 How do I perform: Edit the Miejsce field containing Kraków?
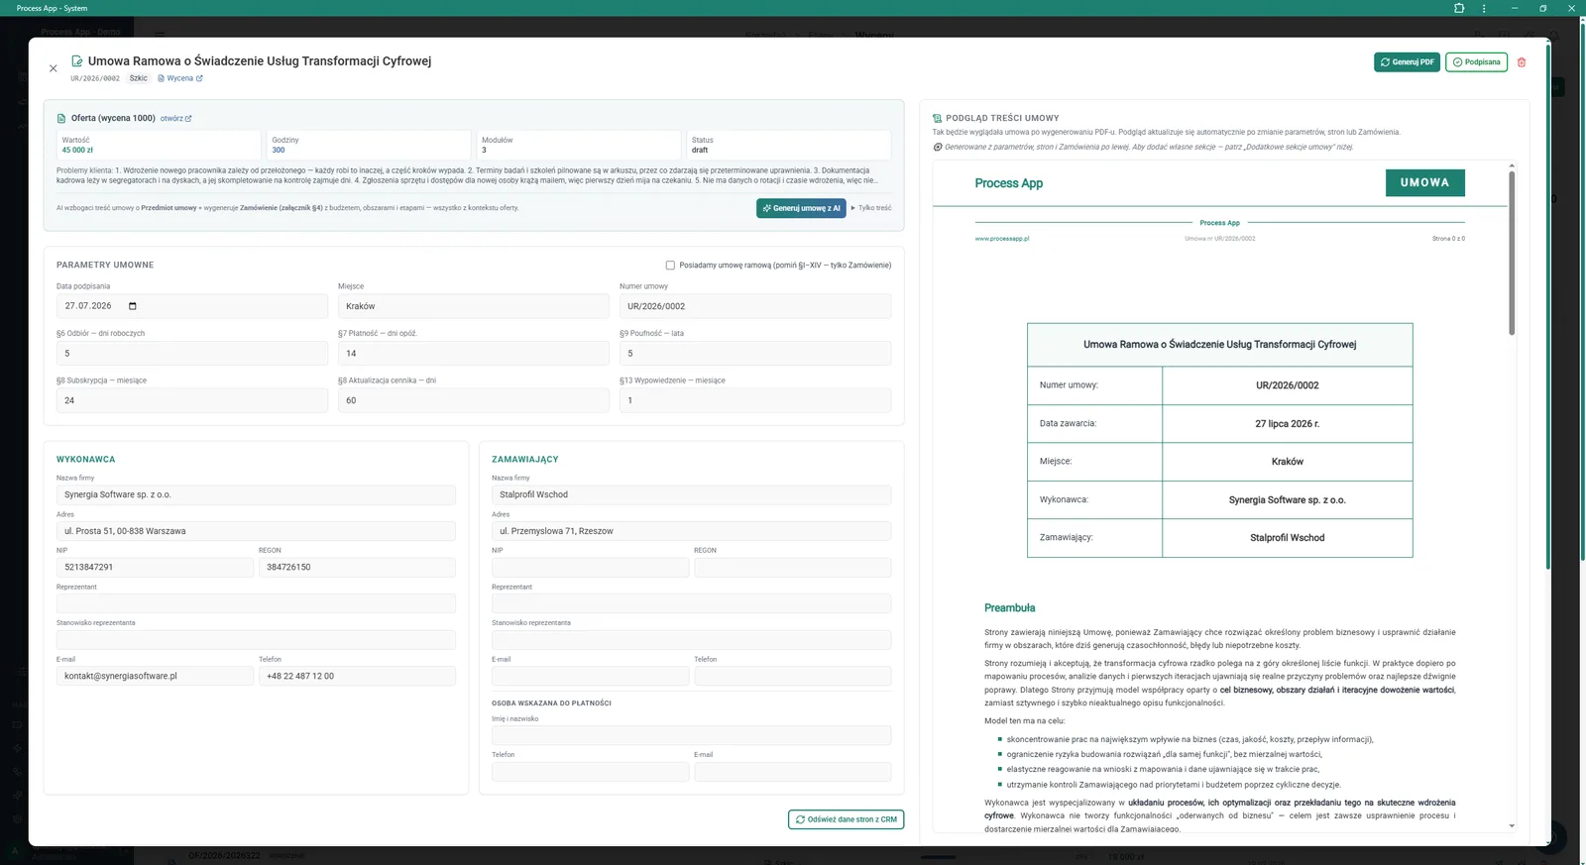click(474, 306)
